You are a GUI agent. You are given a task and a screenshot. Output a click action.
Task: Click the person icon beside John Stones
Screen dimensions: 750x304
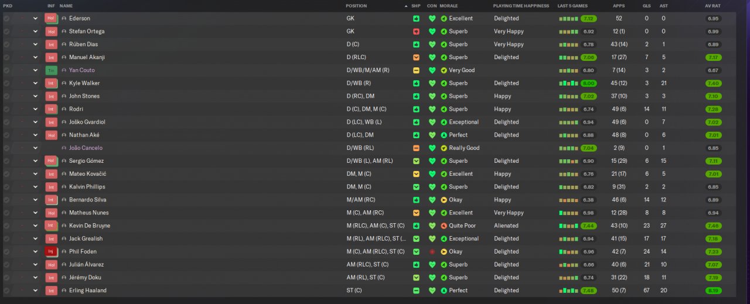64,96
